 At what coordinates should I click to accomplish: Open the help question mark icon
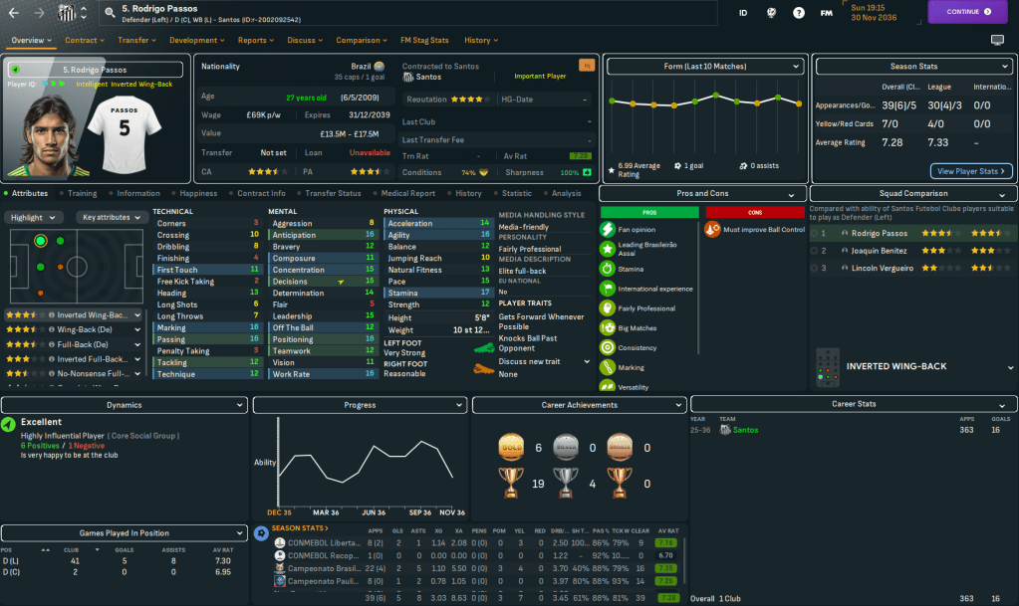point(798,12)
